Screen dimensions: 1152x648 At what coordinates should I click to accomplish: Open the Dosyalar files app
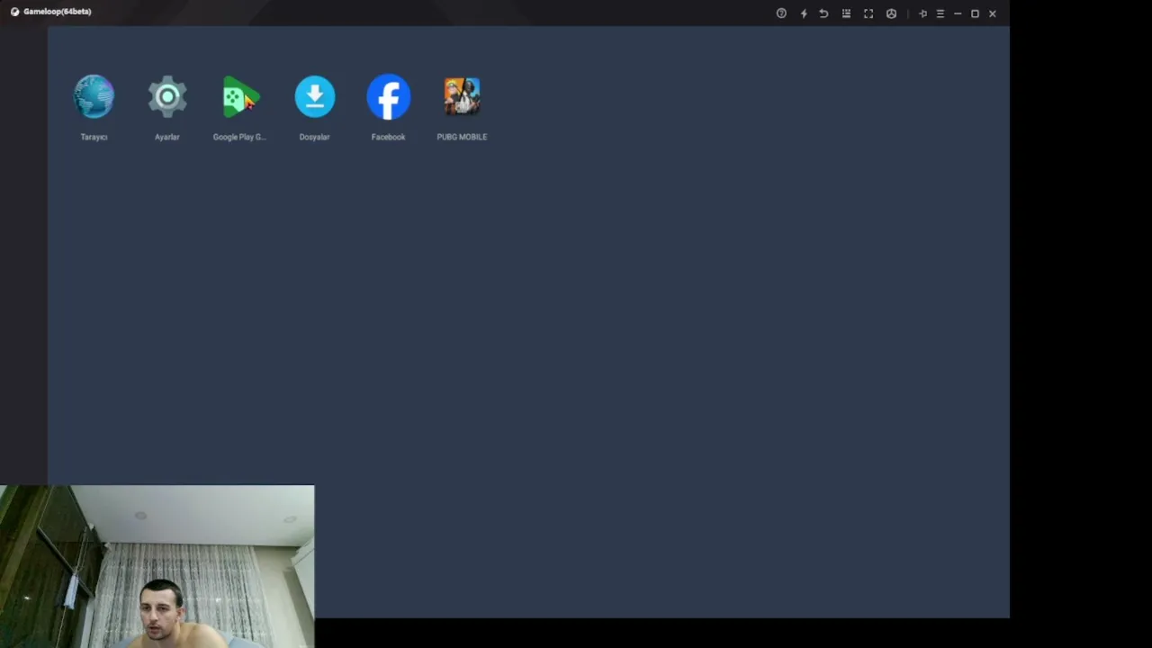[x=315, y=97]
